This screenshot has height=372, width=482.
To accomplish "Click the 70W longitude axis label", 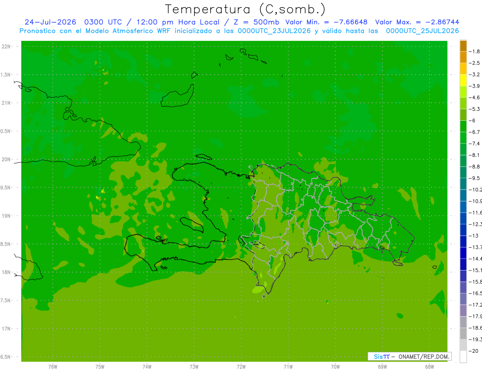I will (335, 367).
